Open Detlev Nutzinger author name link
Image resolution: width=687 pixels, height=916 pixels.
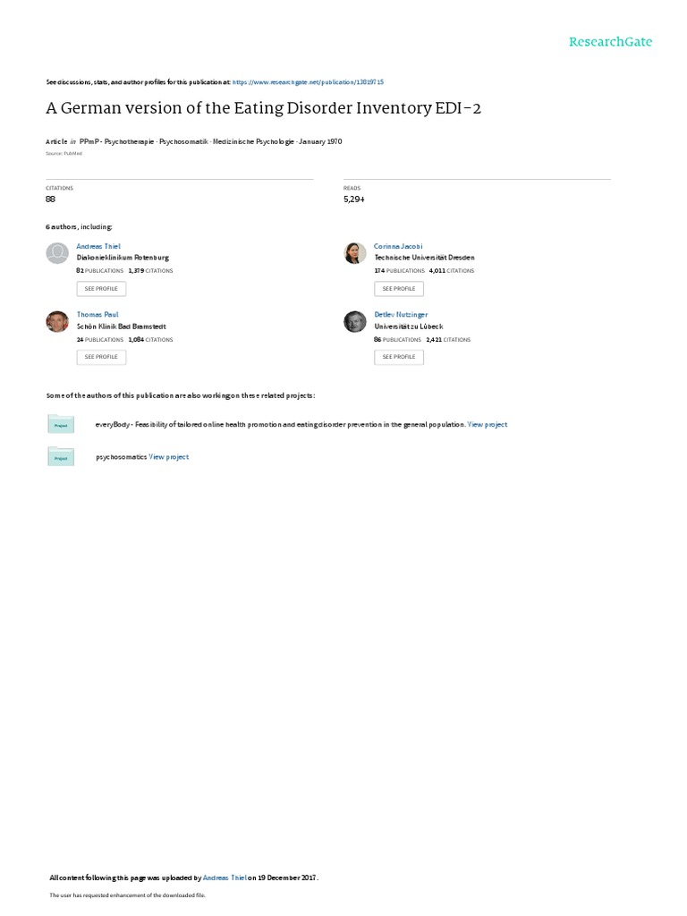401,315
